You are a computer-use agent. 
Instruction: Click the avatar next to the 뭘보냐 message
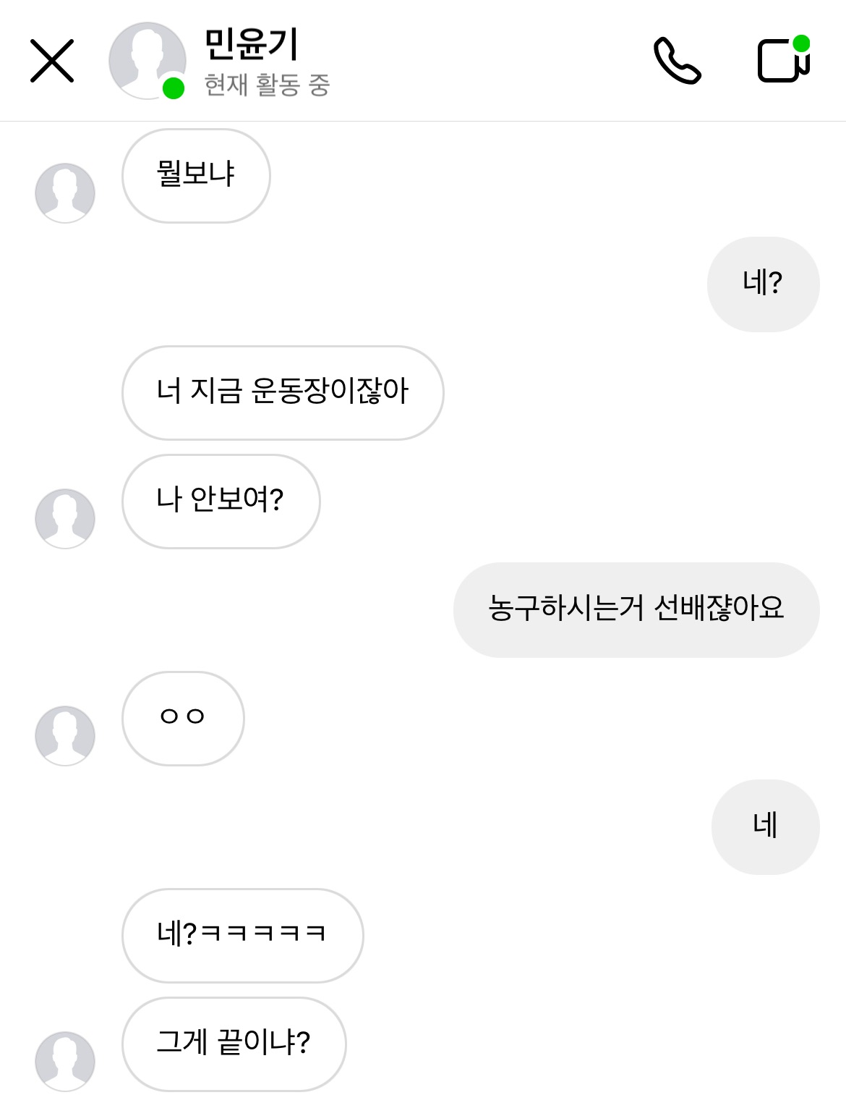click(65, 193)
